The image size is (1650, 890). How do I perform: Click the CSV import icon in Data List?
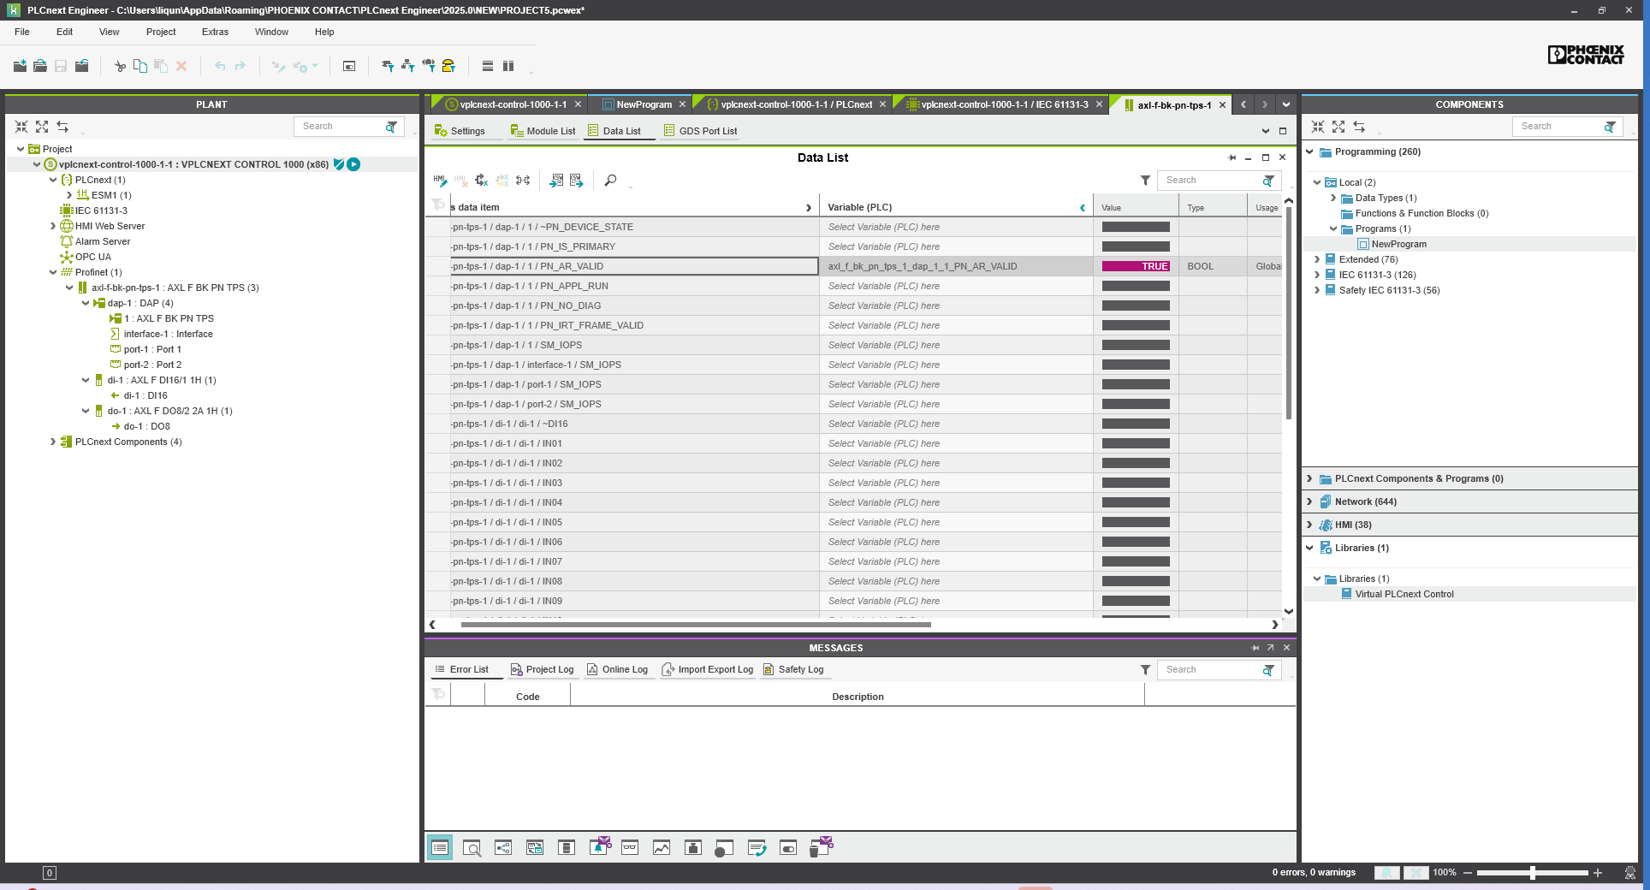tap(556, 181)
